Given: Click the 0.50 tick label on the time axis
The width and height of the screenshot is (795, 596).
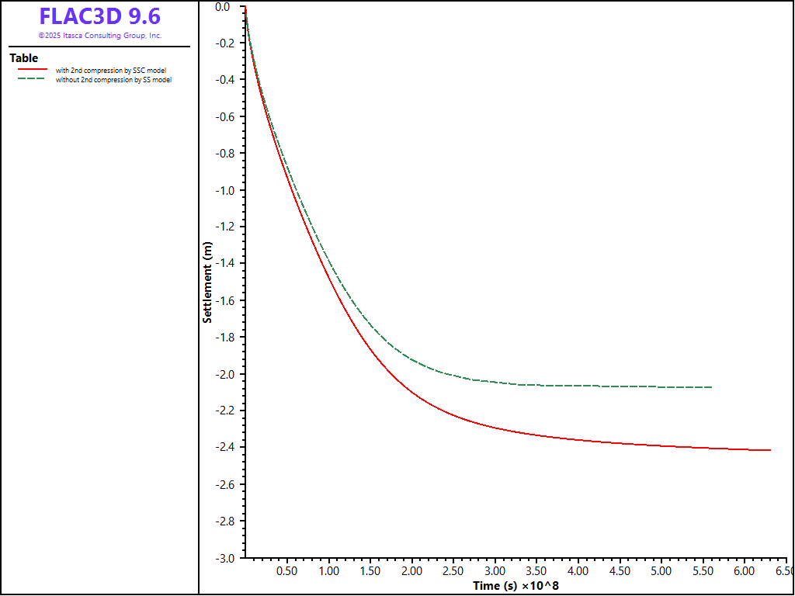Looking at the screenshot, I should pyautogui.click(x=286, y=571).
